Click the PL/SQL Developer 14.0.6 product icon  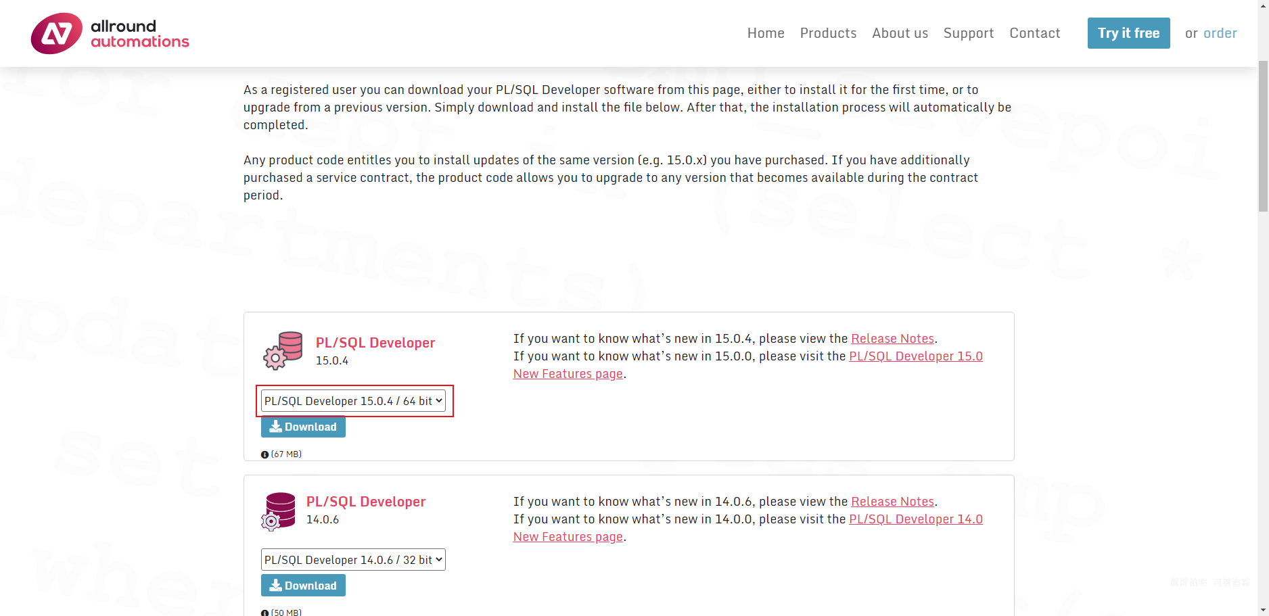pyautogui.click(x=278, y=511)
